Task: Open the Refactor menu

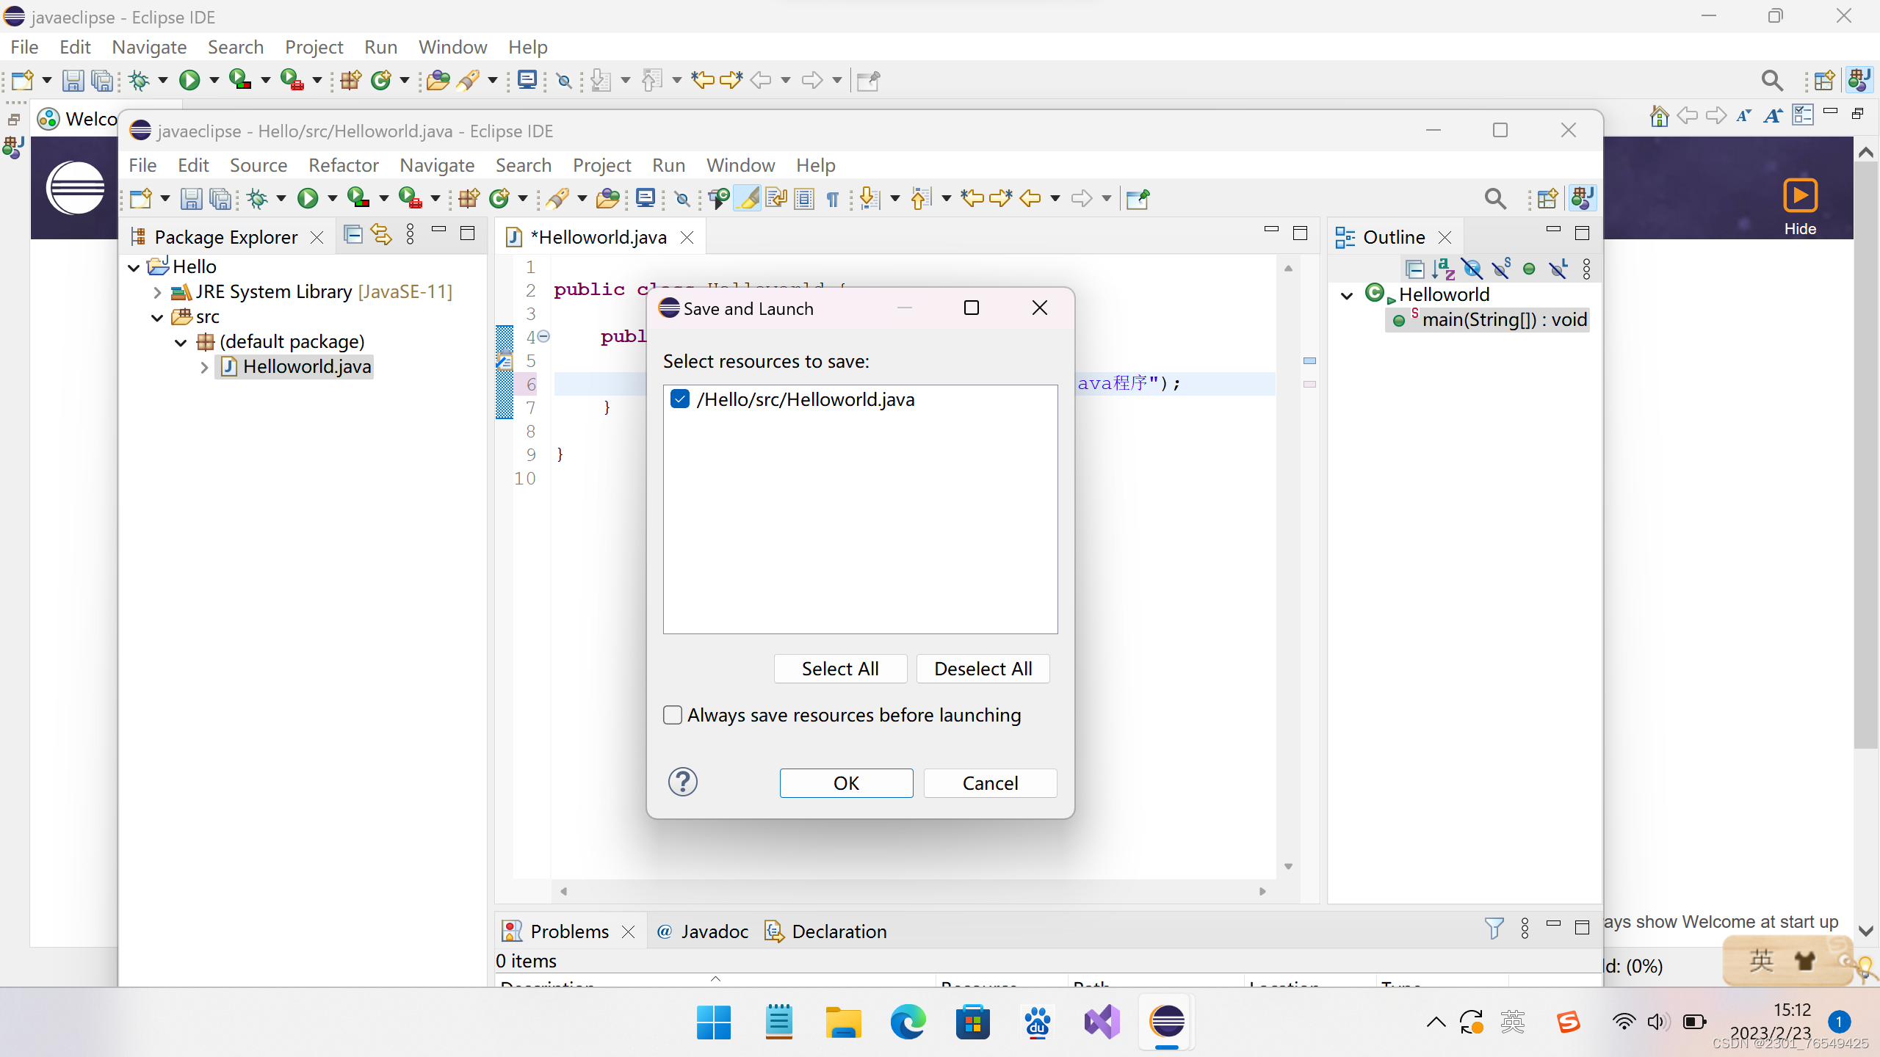Action: (343, 165)
